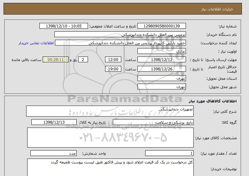Click request number field 1298090580000139
Image resolution: width=249 pixels, height=176 pixels.
(x=162, y=26)
